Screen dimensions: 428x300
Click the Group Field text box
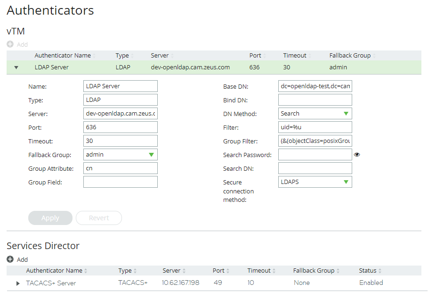tap(120, 182)
